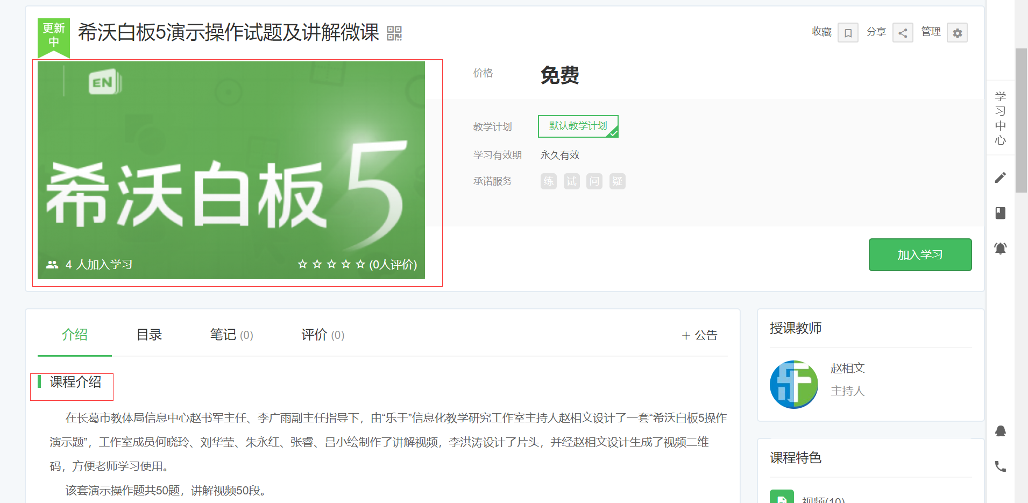Image resolution: width=1028 pixels, height=503 pixels.
Task: Click the 课程介绍 section heading
Action: click(75, 382)
